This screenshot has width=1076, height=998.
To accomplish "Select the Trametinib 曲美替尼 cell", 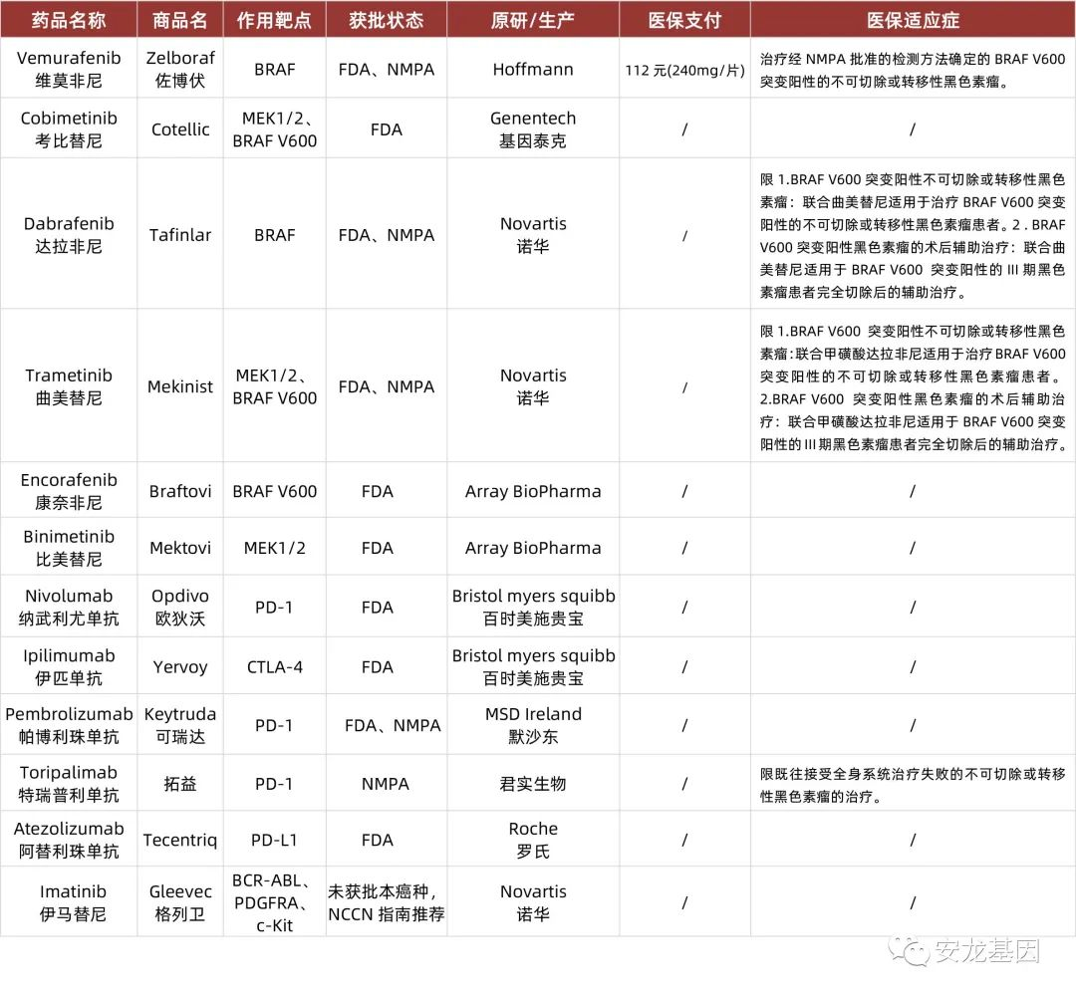I will pyautogui.click(x=69, y=386).
